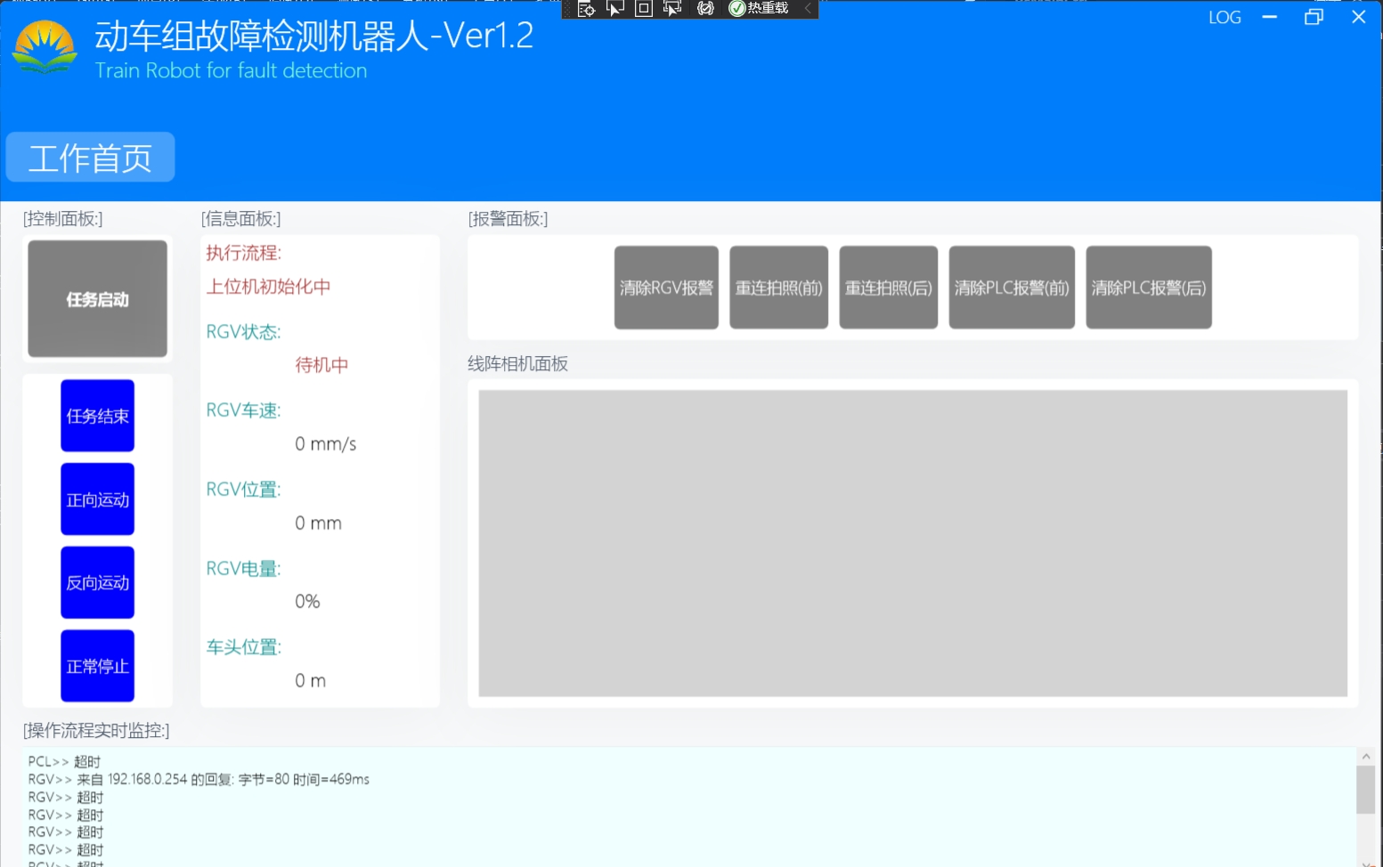The image size is (1383, 867).
Task: Click 重连拍照(后) button
Action: [x=889, y=288]
